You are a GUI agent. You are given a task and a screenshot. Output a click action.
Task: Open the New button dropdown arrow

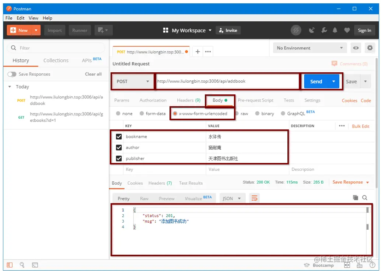click(x=36, y=30)
